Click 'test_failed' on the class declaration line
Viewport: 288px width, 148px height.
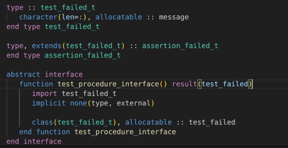pos(212,122)
